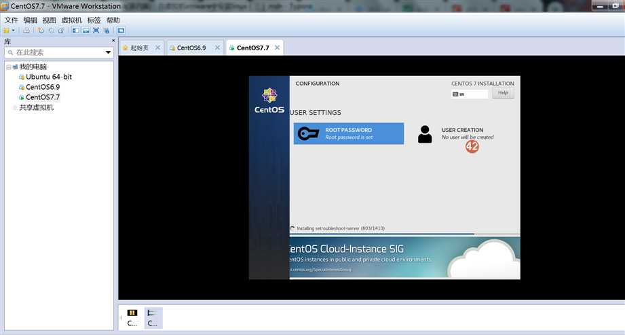This screenshot has height=335, width=625.
Task: Click the Help! button in CentOS installer
Action: 503,93
